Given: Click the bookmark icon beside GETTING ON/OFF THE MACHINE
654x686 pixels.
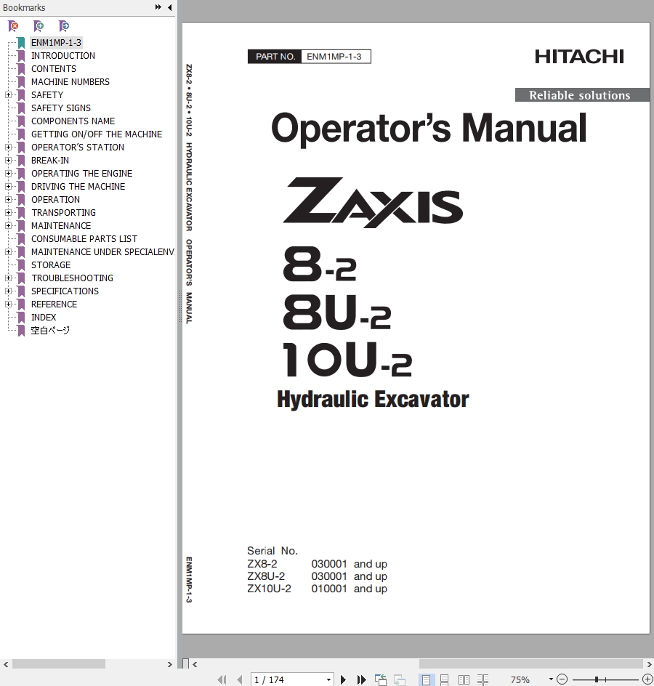Looking at the screenshot, I should click(21, 134).
